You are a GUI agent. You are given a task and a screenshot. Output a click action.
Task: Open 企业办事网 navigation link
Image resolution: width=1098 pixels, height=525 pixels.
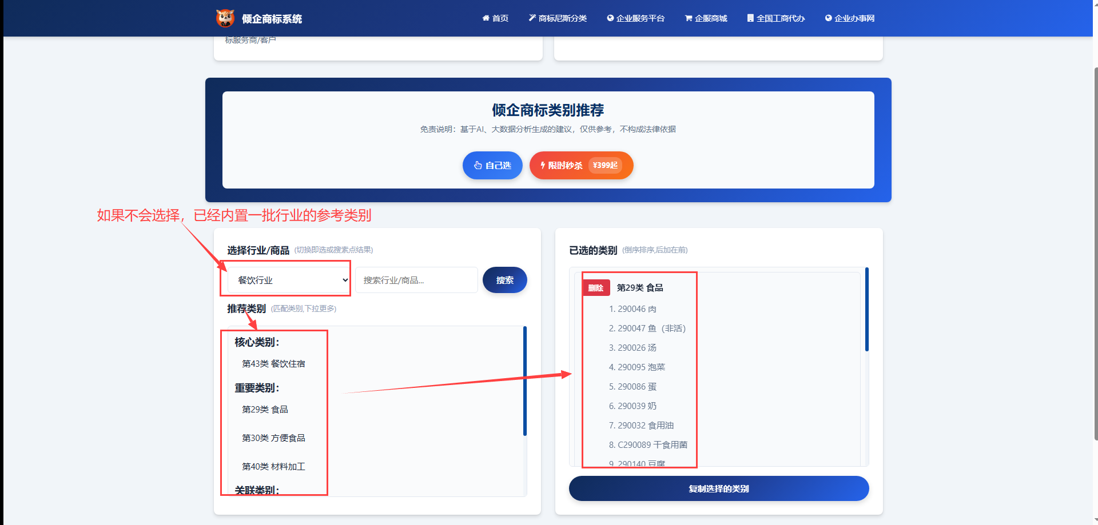(849, 18)
